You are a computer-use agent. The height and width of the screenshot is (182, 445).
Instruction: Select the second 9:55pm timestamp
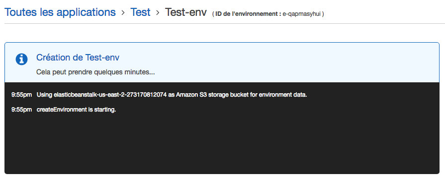(x=21, y=110)
